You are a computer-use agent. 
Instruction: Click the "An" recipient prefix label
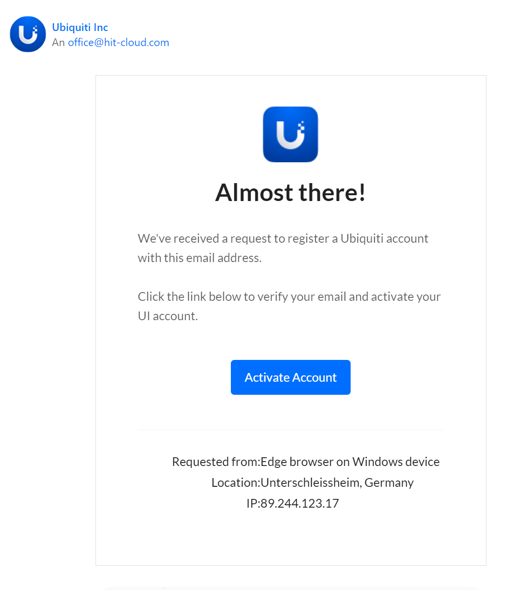[x=58, y=43]
